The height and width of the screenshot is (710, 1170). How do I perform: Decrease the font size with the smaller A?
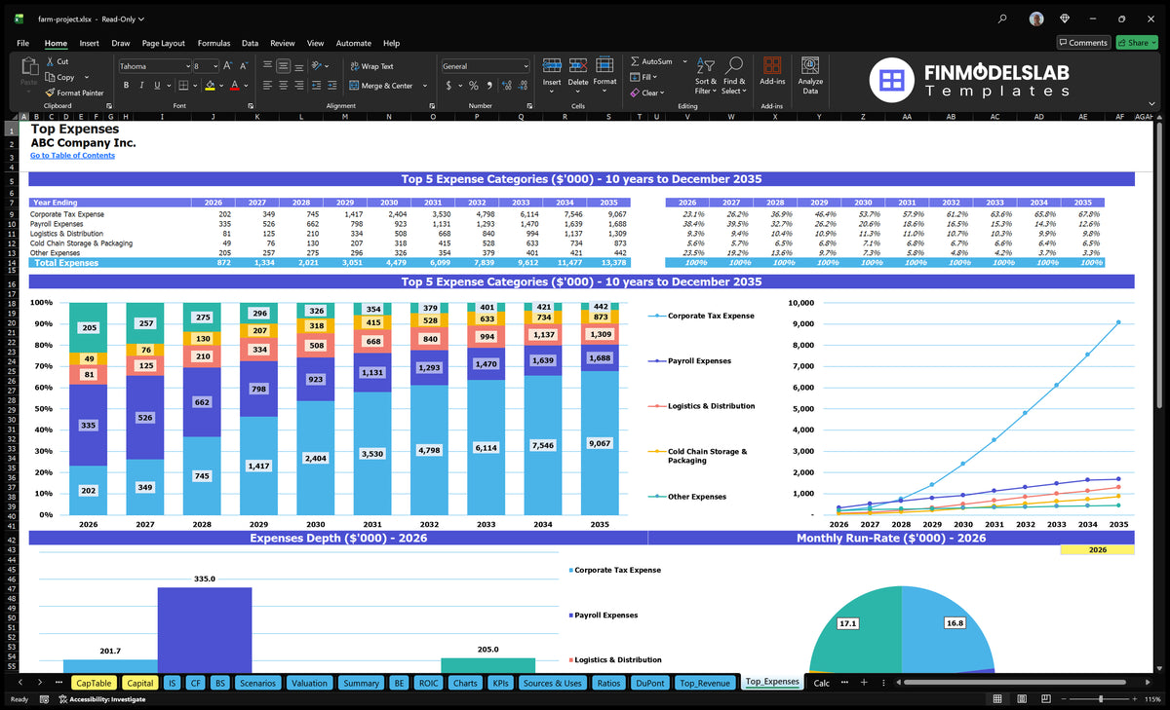pos(244,65)
